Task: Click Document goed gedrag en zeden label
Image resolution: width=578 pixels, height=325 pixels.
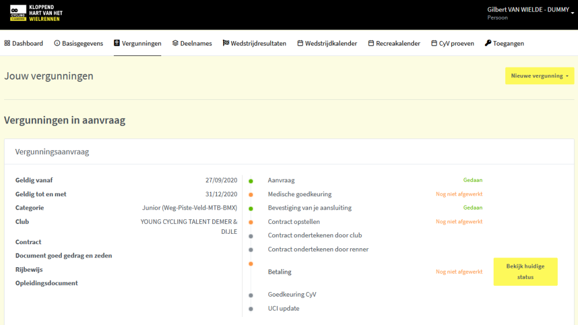Action: [x=64, y=255]
